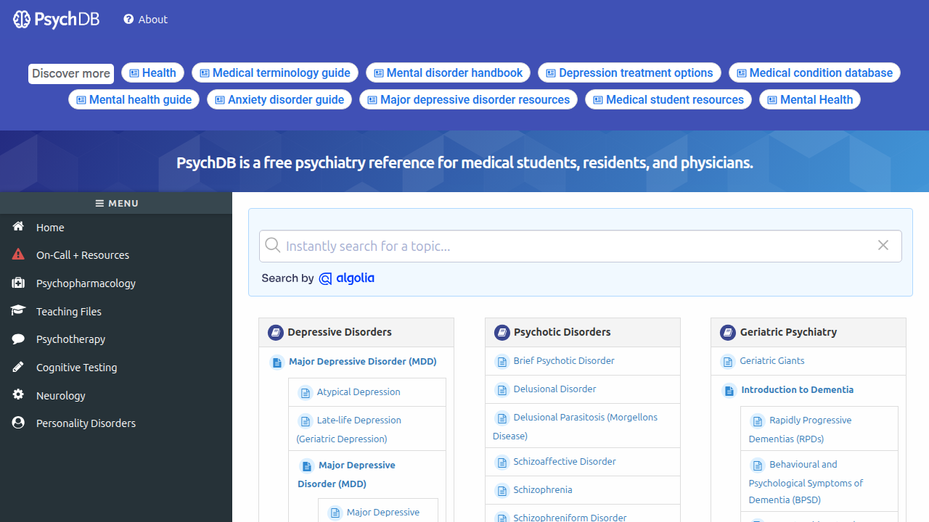Click the document icon beside Delusional Disorder
The height and width of the screenshot is (522, 929).
click(x=502, y=389)
